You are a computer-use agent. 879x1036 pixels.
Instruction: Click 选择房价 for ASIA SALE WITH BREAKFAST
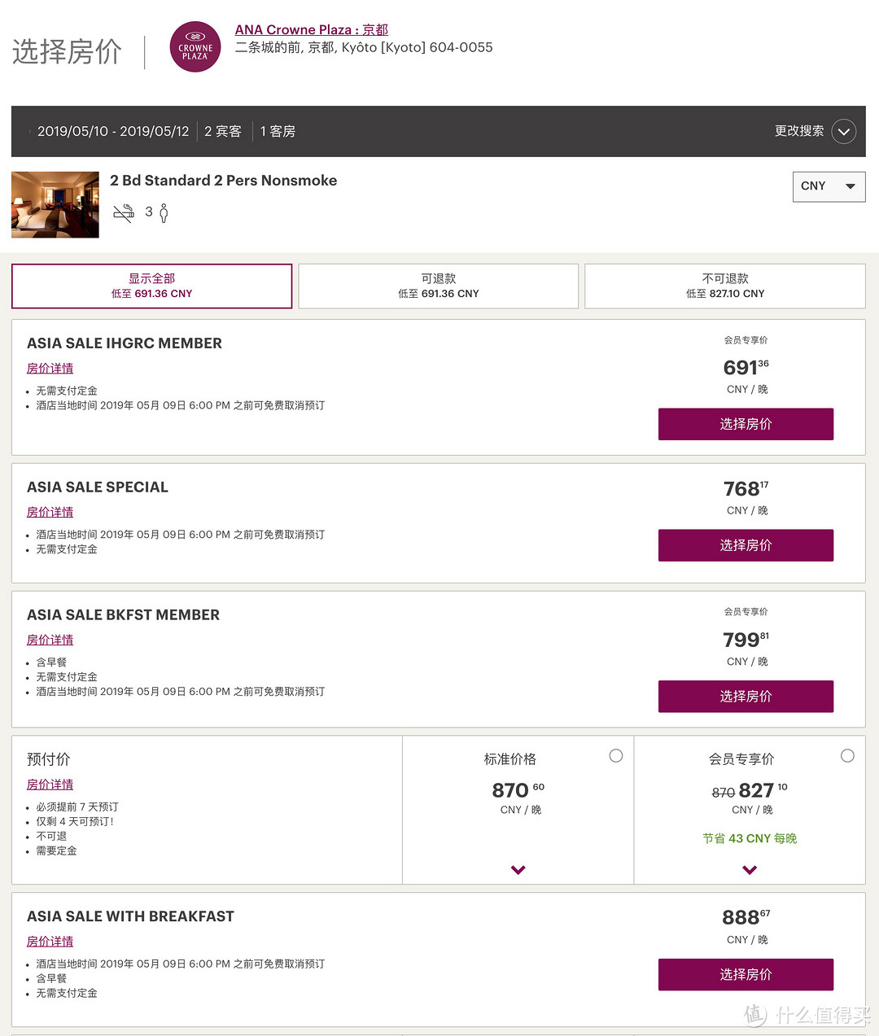point(746,974)
